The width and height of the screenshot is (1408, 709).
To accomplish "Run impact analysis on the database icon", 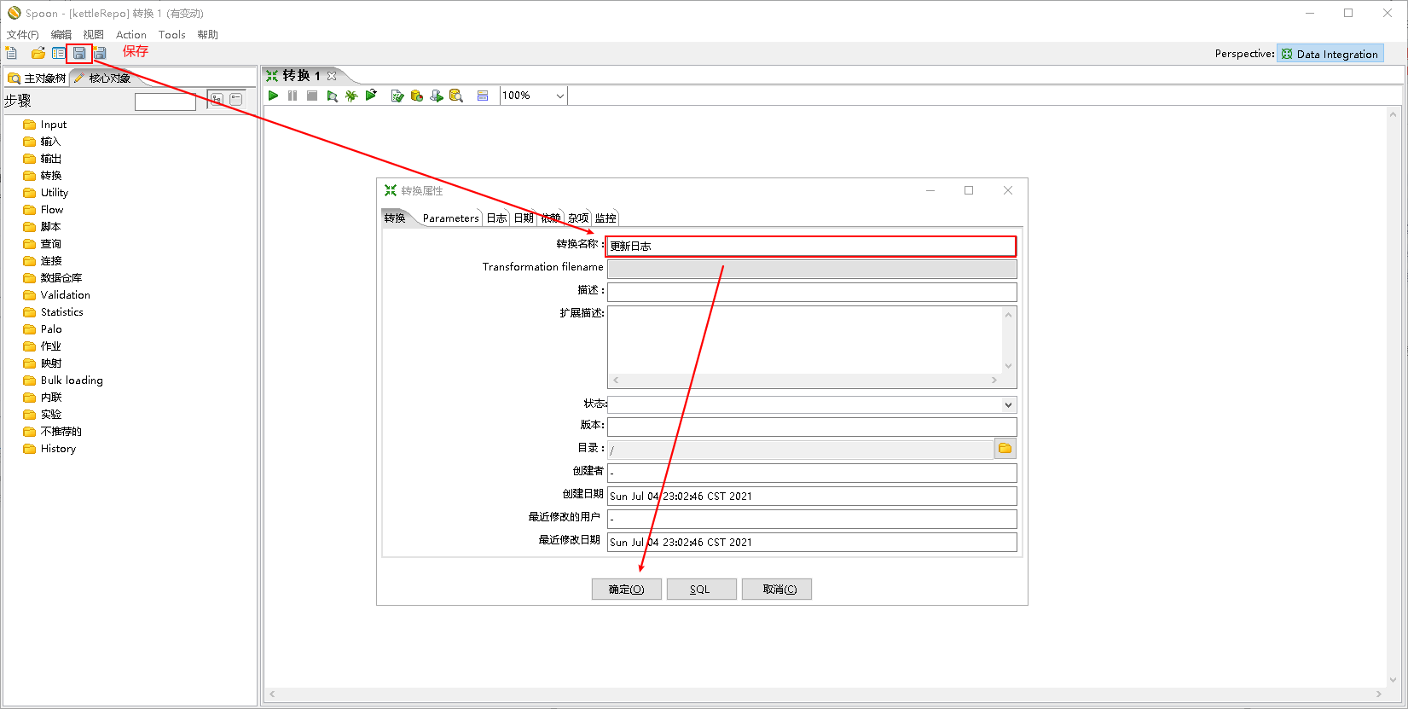I will pos(417,96).
